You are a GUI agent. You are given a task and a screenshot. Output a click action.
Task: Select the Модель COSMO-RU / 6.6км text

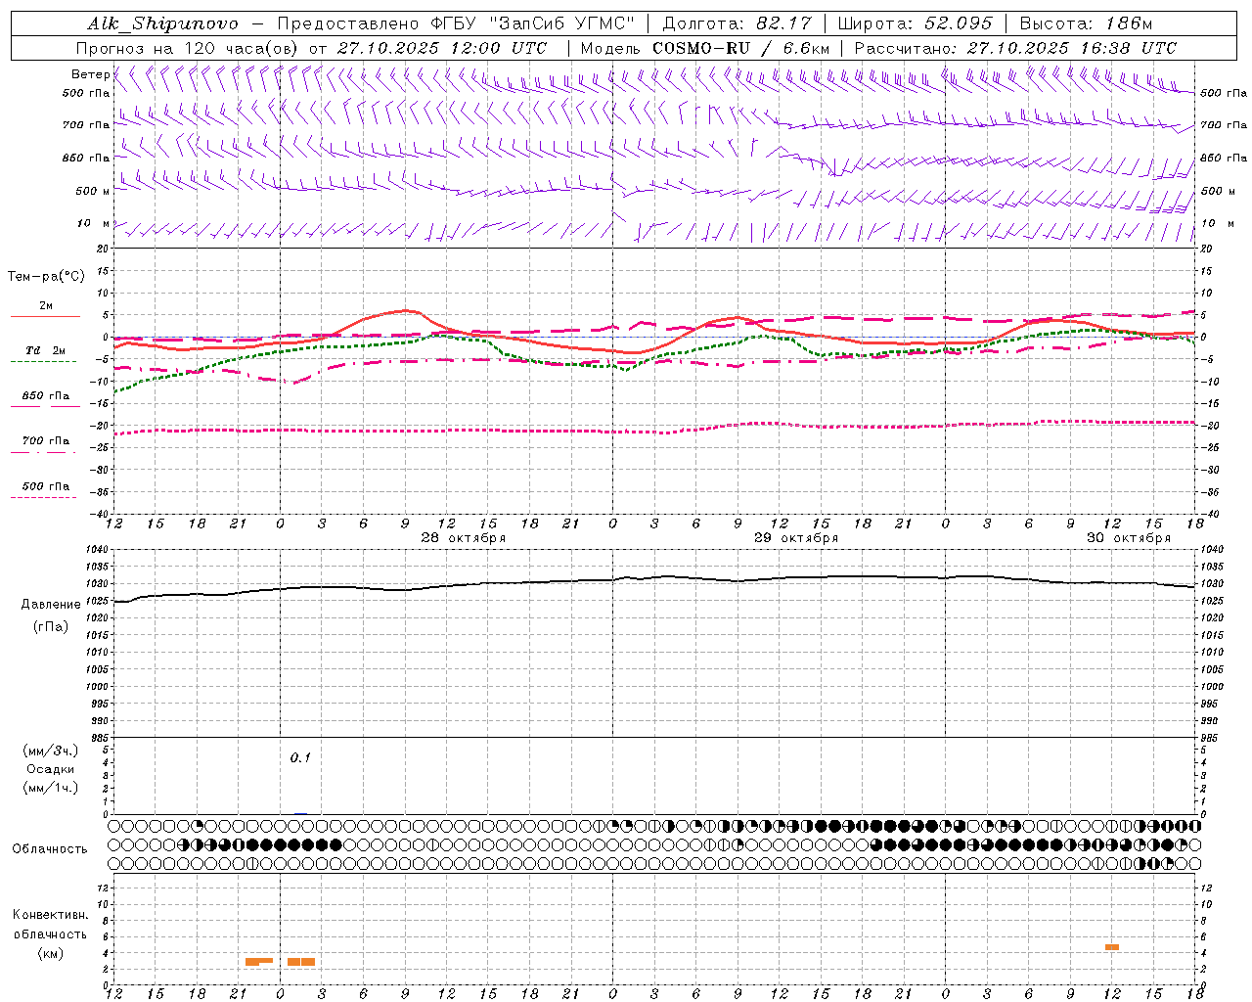tap(705, 48)
